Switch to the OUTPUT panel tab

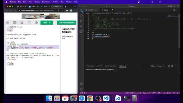pos(99,66)
